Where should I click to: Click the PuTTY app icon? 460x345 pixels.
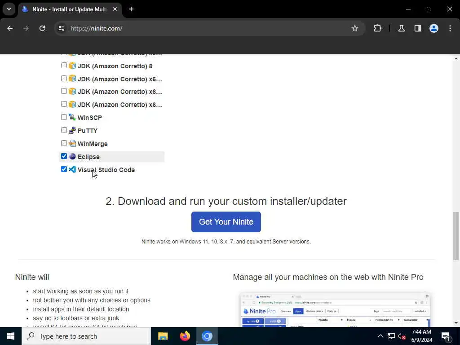72,130
